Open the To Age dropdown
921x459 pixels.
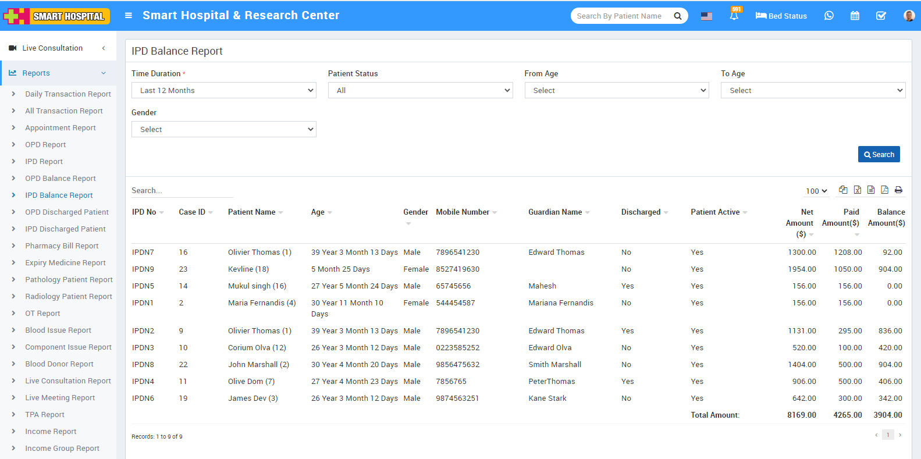(813, 90)
